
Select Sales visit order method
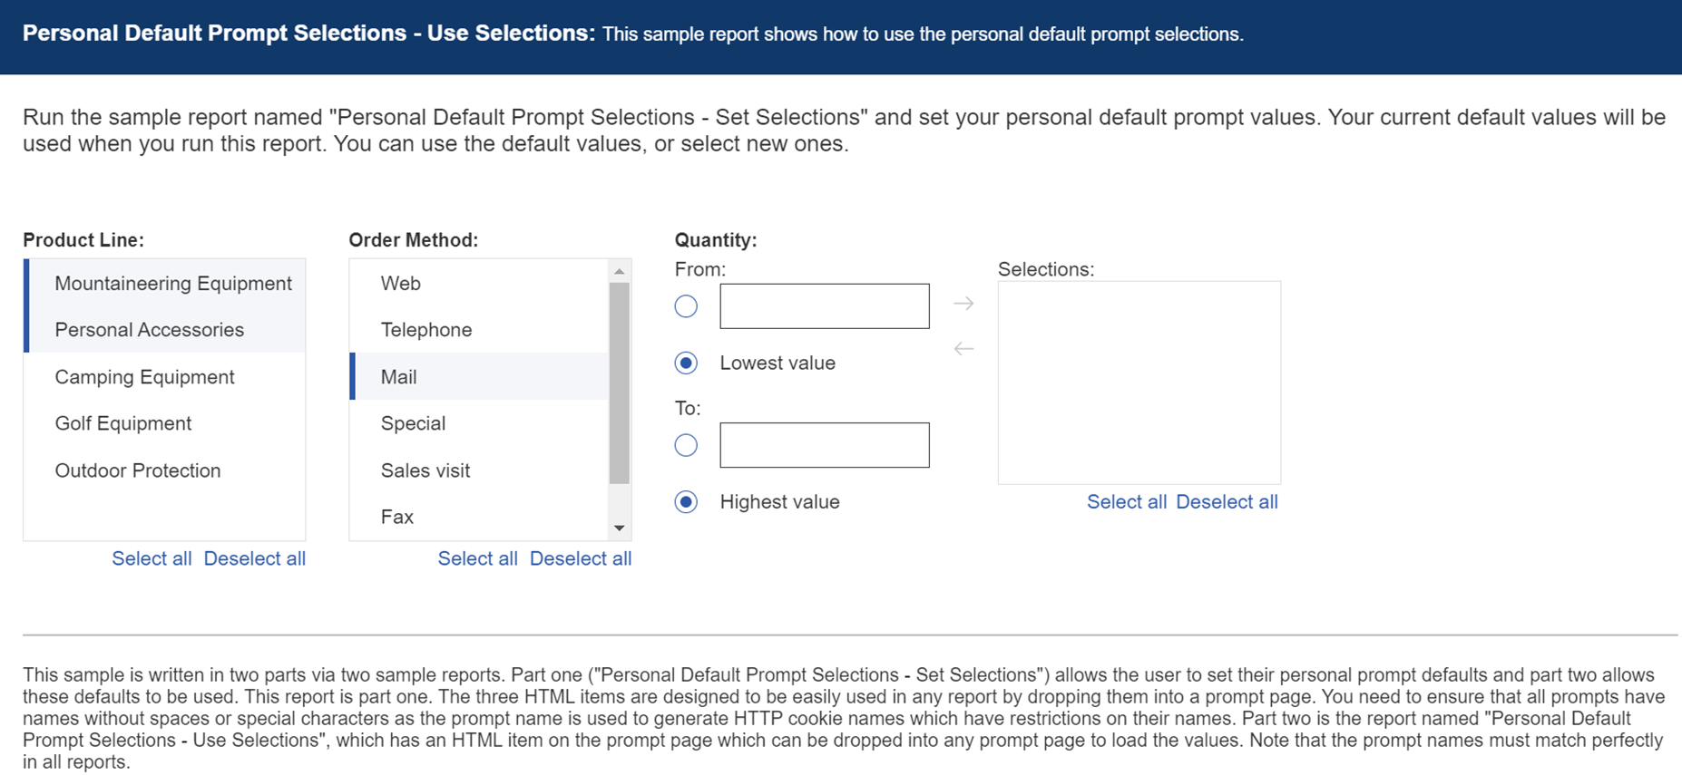[425, 470]
